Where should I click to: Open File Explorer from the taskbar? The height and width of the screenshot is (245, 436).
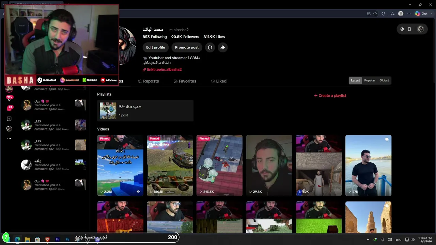point(27,240)
